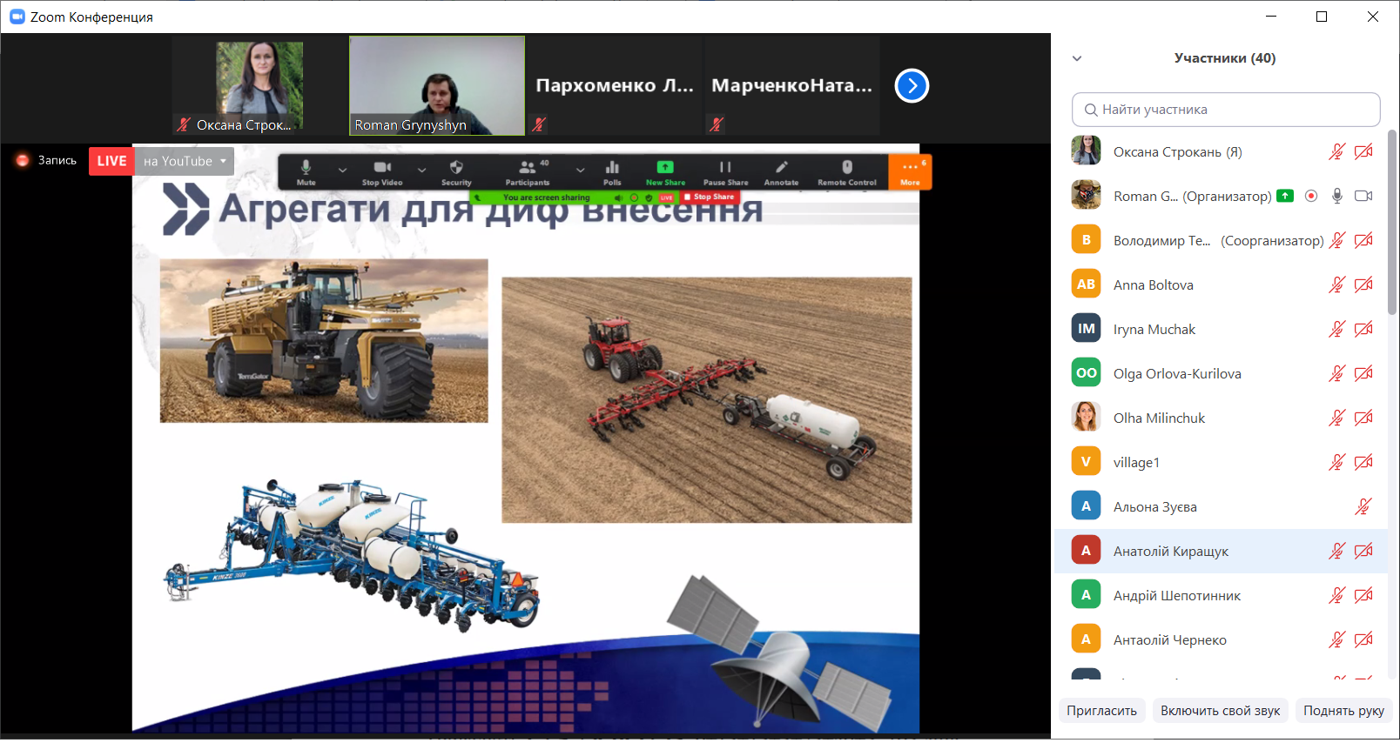Click the 'Поднять руку' button

coord(1343,711)
